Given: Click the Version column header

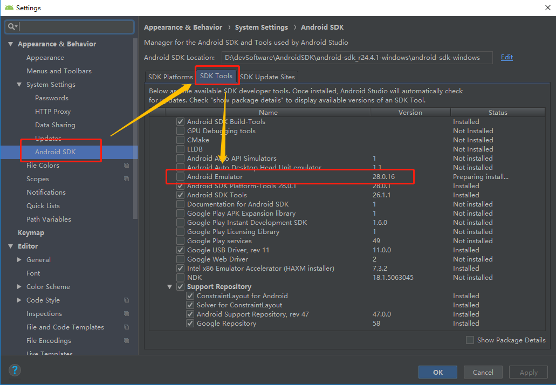Looking at the screenshot, I should tap(410, 112).
